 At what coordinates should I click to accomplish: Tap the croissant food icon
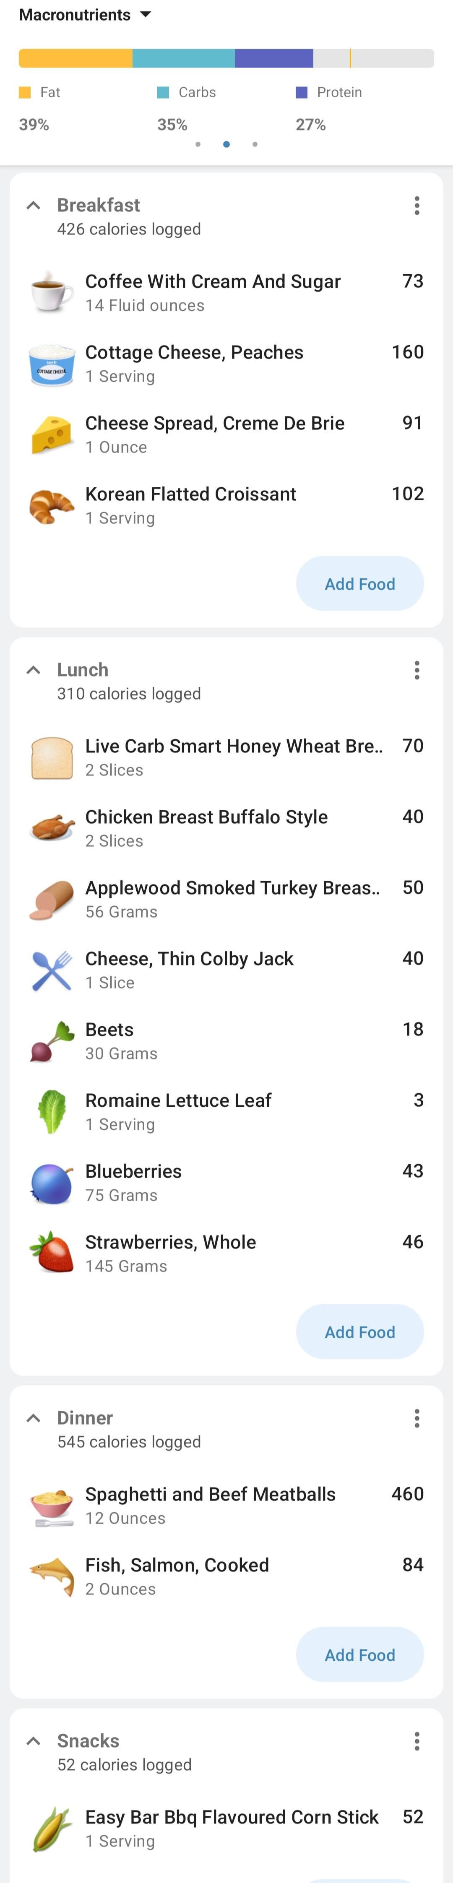52,506
